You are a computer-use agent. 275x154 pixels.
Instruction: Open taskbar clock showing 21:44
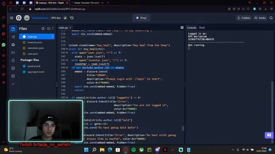261,150
